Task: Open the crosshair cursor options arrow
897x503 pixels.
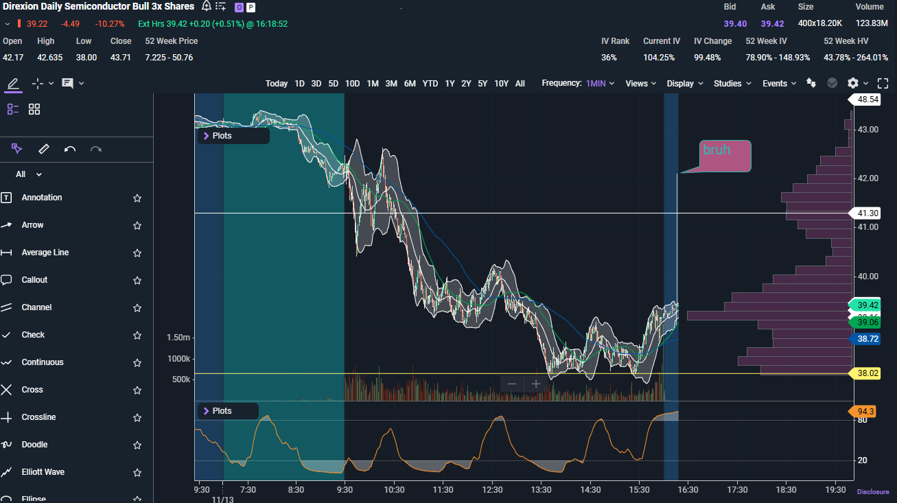Action: [x=51, y=84]
